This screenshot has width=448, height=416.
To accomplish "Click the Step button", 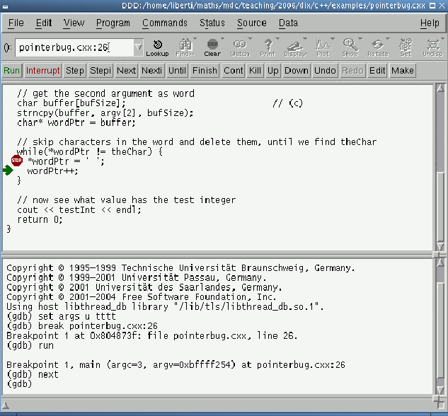I will [x=75, y=71].
